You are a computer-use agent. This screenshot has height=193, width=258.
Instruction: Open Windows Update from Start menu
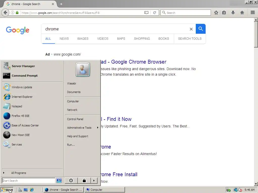point(33,87)
